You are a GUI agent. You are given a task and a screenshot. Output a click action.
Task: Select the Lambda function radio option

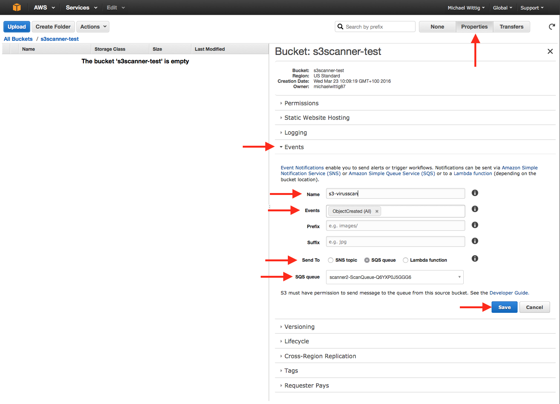coord(406,260)
